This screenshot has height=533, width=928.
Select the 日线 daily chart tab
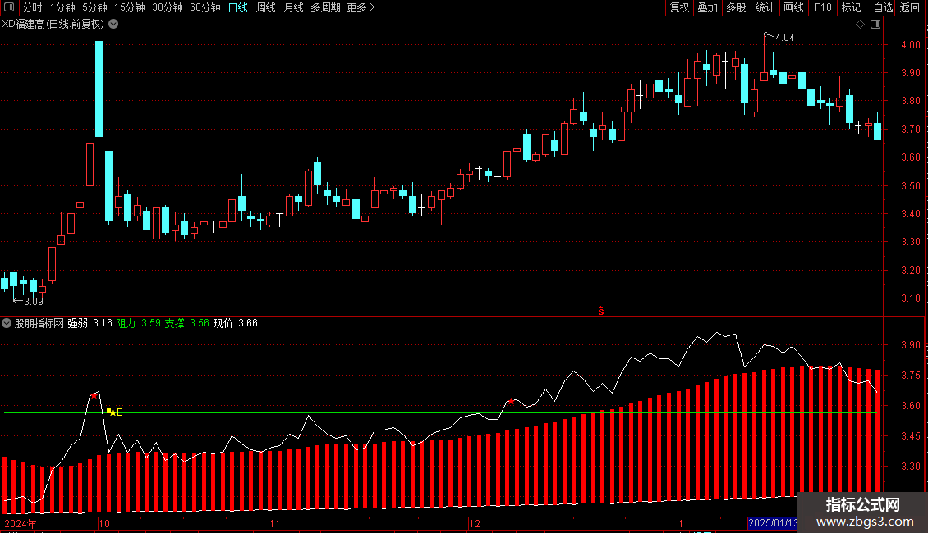[238, 7]
